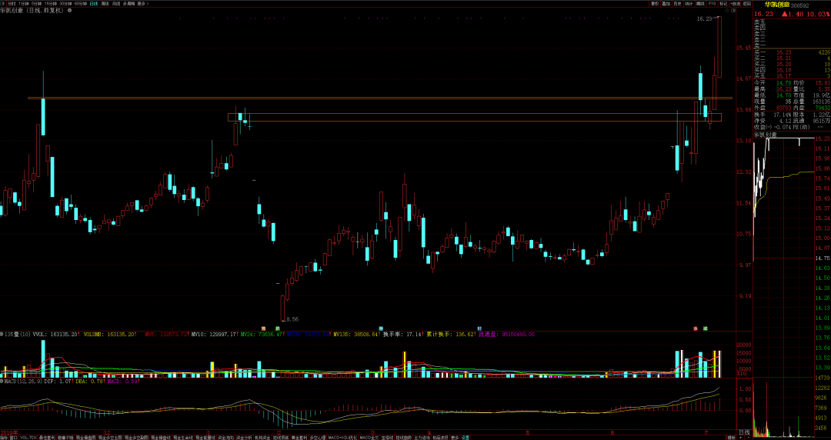Image resolution: width=831 pixels, height=440 pixels.
Task: Click the 更多 tab in bottom indicator bar
Action: 454,438
